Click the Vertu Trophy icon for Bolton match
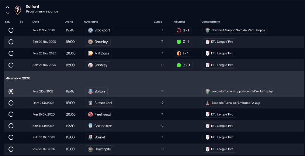The width and height of the screenshot is (305, 156). (208, 92)
